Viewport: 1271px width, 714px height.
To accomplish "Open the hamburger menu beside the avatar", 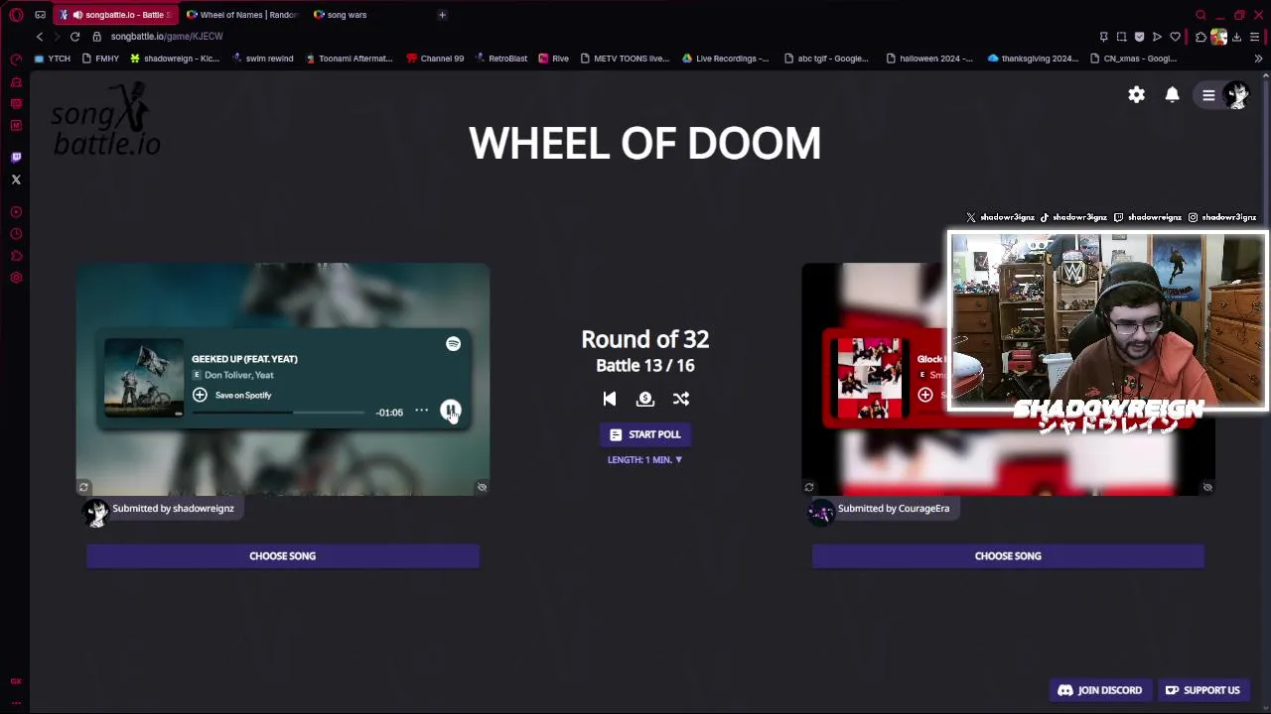I will click(1208, 95).
